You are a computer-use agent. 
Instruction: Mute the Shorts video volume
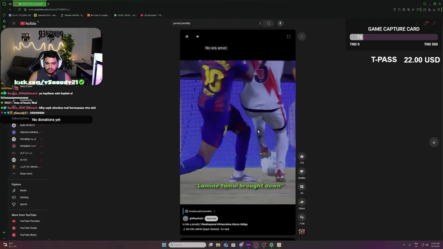[x=198, y=36]
